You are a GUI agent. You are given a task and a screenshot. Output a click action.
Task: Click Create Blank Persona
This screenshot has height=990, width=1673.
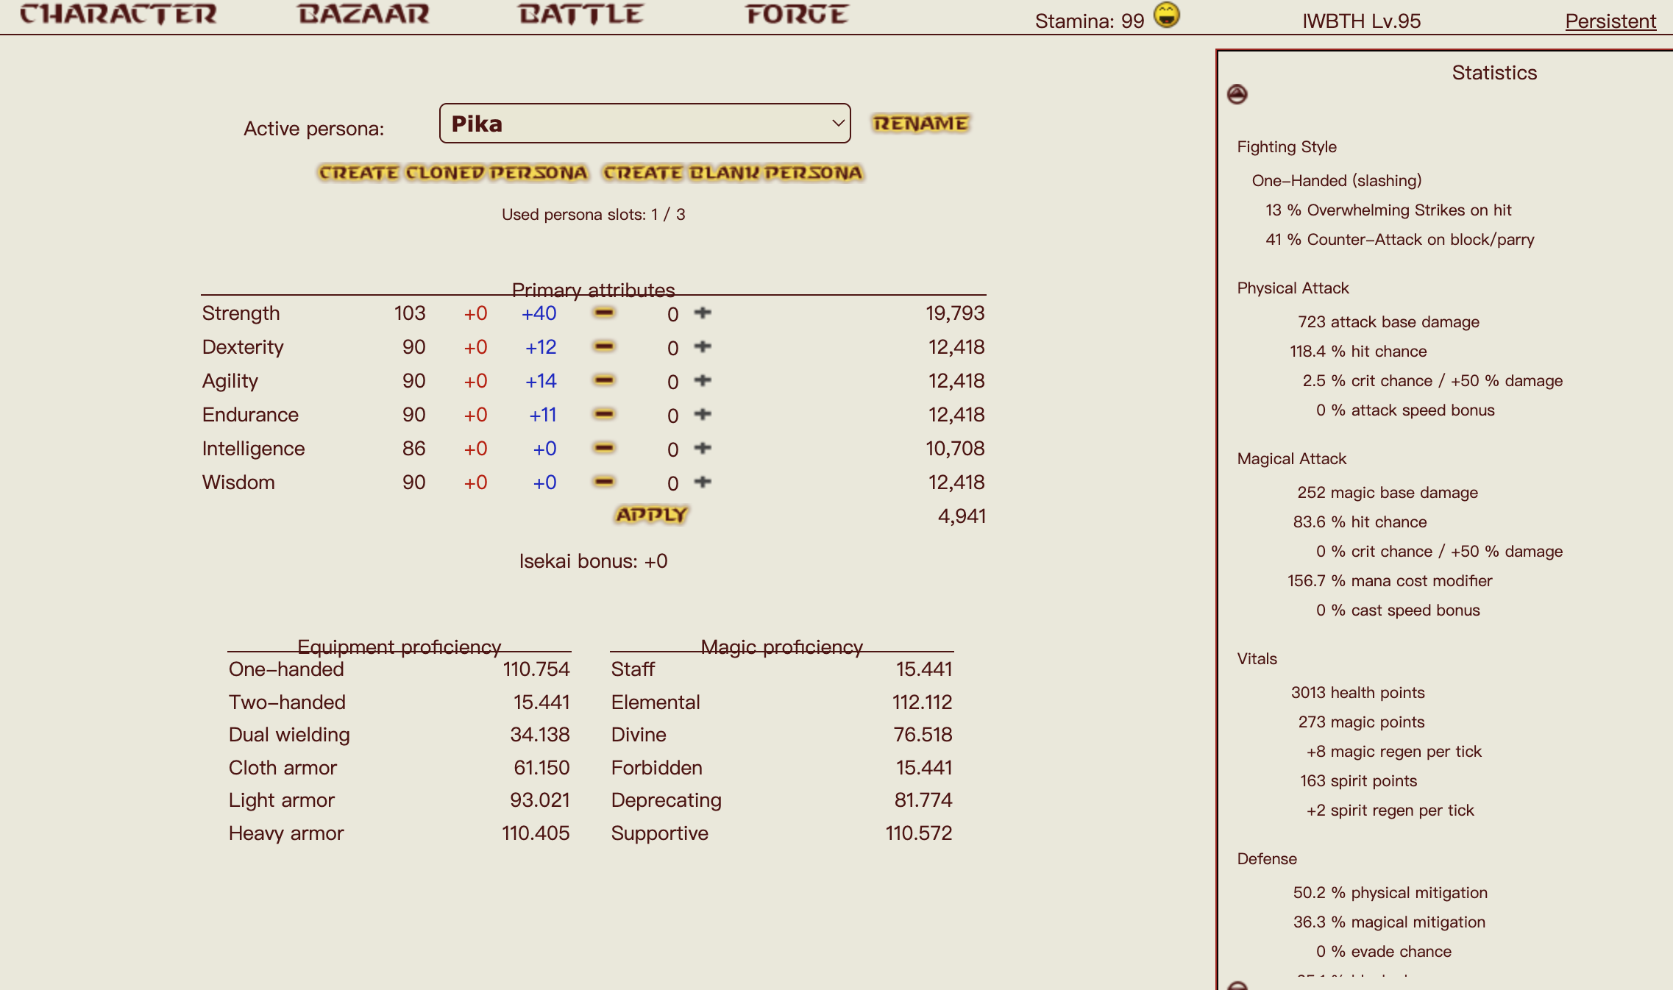pyautogui.click(x=733, y=173)
